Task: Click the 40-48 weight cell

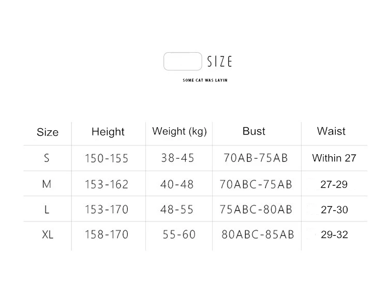Action: [x=177, y=184]
